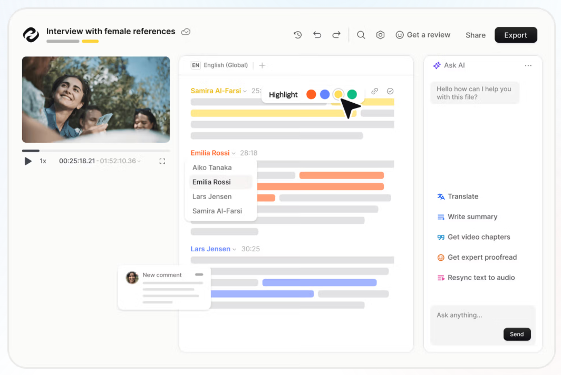The height and width of the screenshot is (375, 561).
Task: Click the cloud saved status icon
Action: point(186,32)
